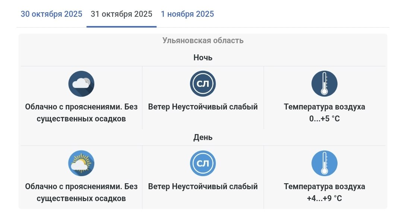This screenshot has height=216, width=402.
Task: Click the День section heading
Action: tap(203, 137)
